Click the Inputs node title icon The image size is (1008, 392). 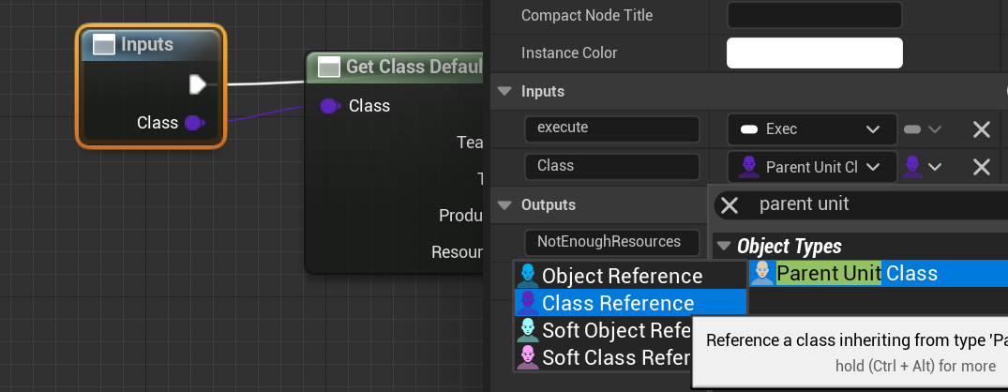pyautogui.click(x=104, y=45)
